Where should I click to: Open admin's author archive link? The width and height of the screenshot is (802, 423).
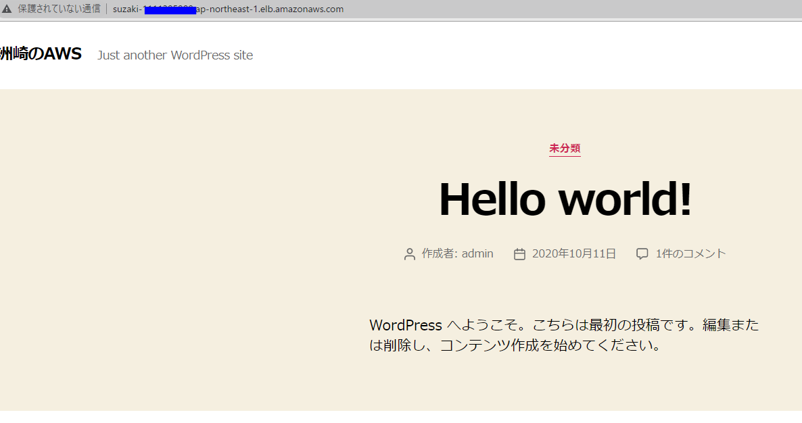(x=477, y=253)
